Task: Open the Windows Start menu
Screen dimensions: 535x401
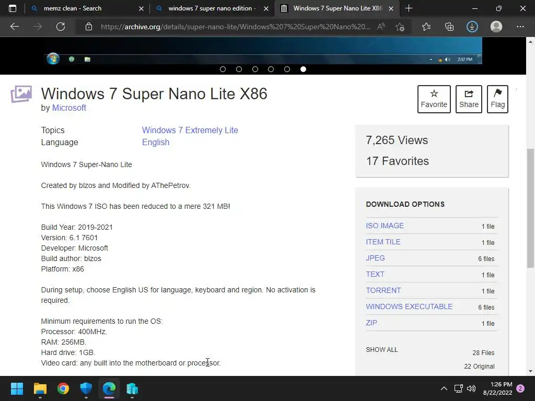Action: 17,388
